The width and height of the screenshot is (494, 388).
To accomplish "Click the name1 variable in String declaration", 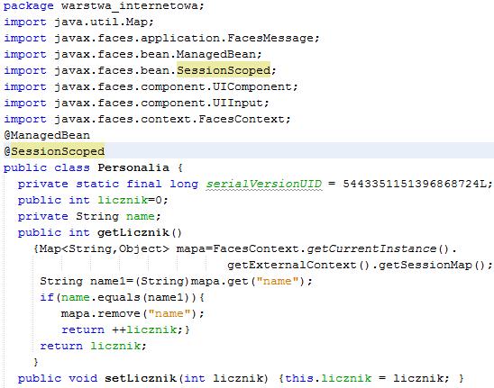I will (108, 282).
